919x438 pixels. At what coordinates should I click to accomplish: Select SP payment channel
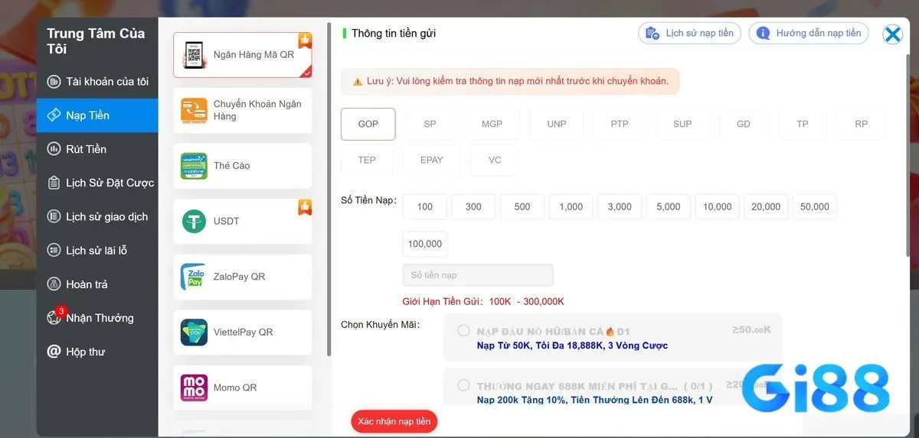pyautogui.click(x=430, y=124)
